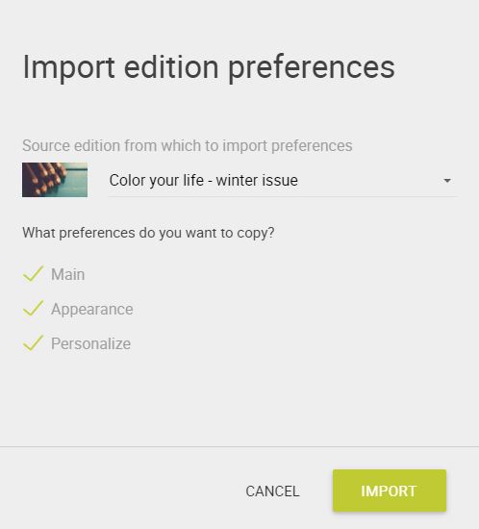Screen dimensions: 479x529
Task: Click the empty area below the Personalize option
Action: pos(239,400)
